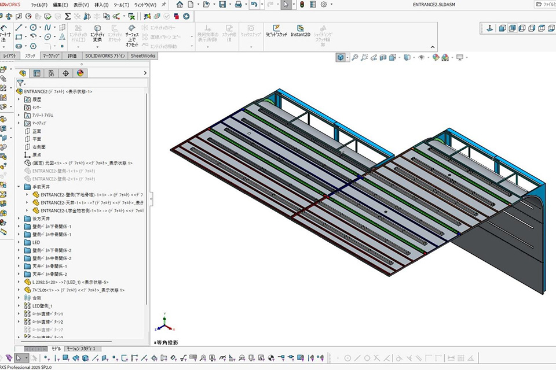Viewport: 556px width, 370px height.
Task: Toggle the Hide/Show Items eye icon
Action: [x=421, y=57]
